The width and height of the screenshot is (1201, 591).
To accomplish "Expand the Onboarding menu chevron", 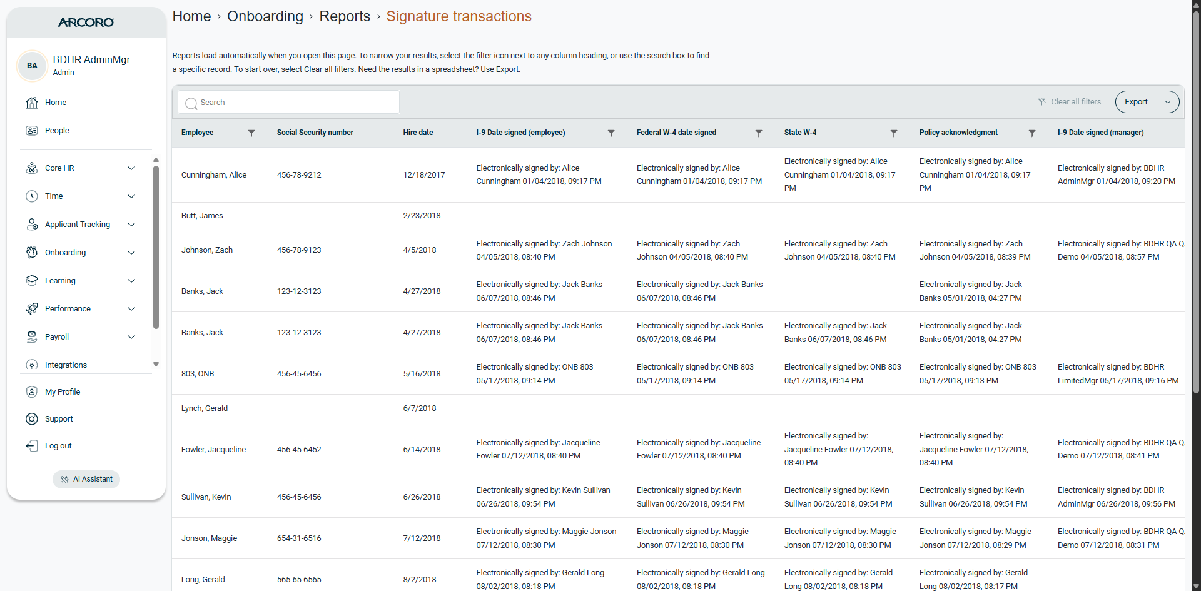I will pyautogui.click(x=131, y=253).
